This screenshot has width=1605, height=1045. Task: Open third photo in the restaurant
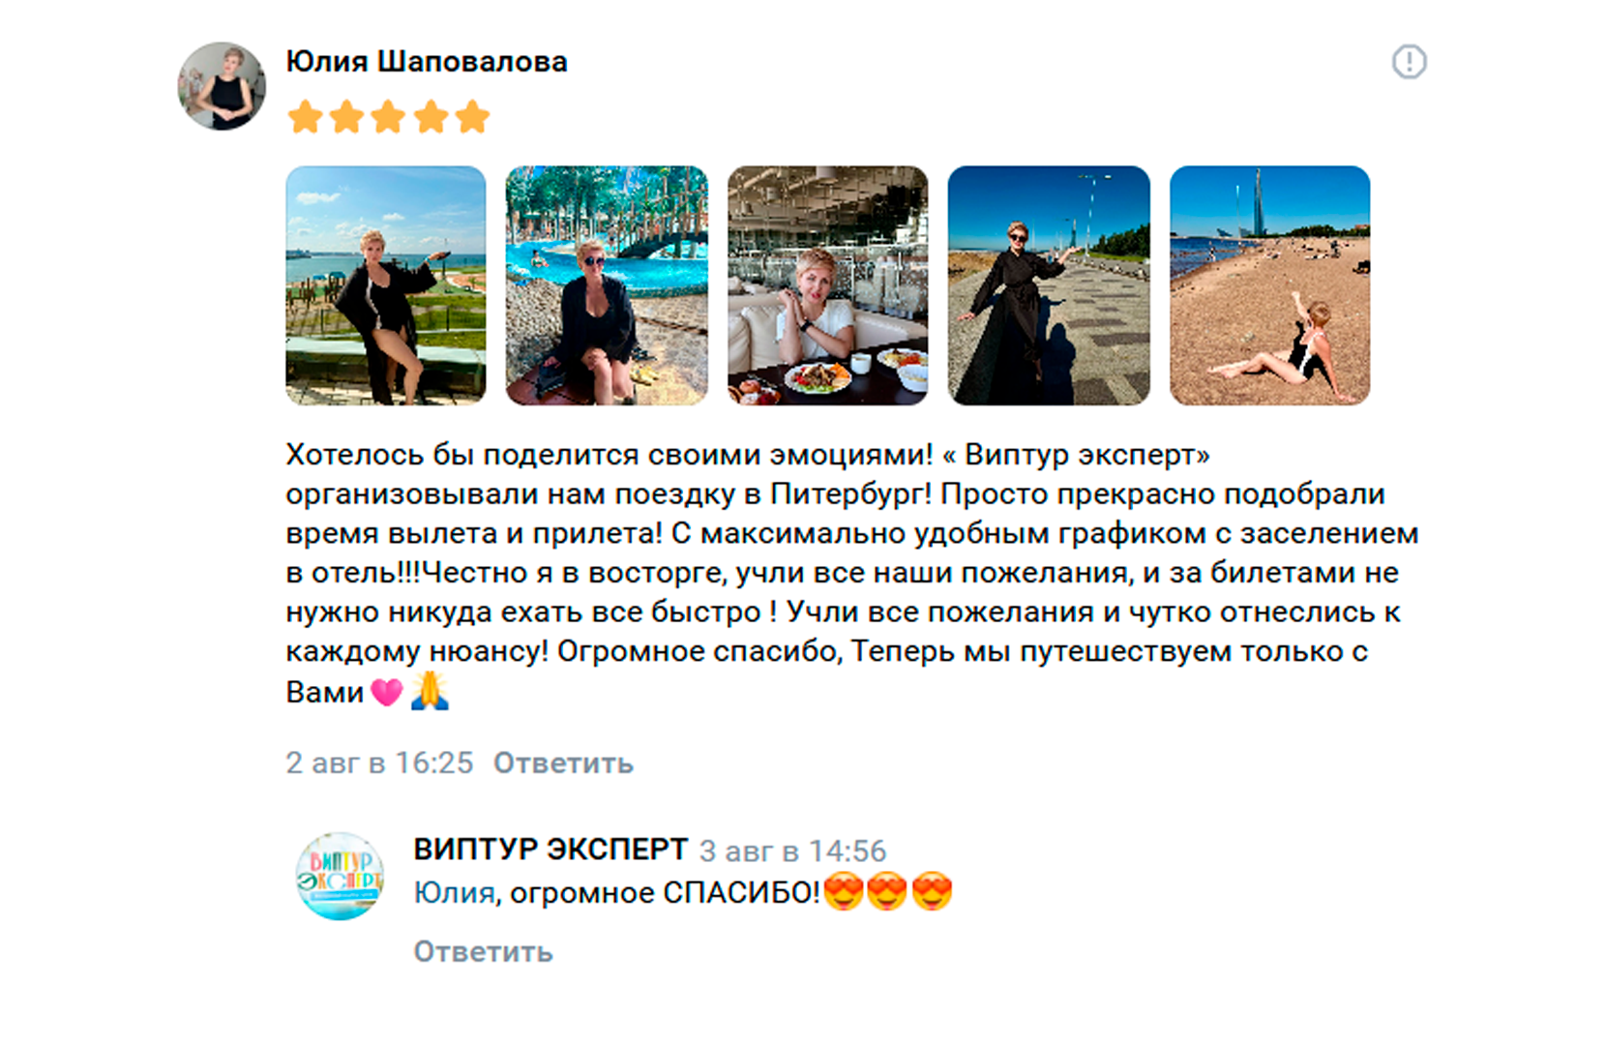828,285
